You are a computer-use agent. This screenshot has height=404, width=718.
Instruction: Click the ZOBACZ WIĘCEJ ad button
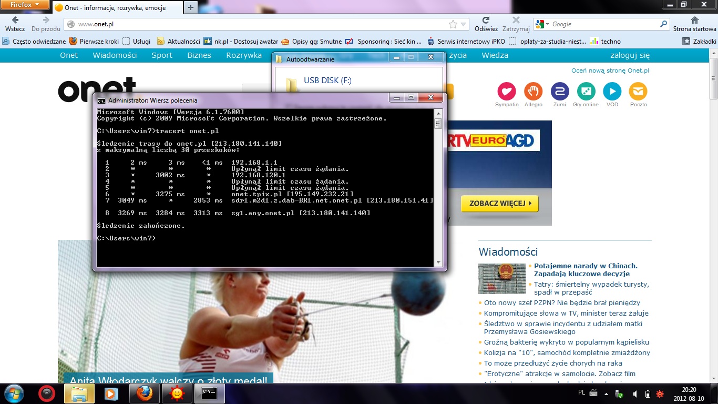coord(499,203)
